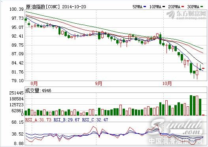The width and height of the screenshot is (208, 147).
Task: Click the 188584 volume axis value
Action: tap(17, 99)
